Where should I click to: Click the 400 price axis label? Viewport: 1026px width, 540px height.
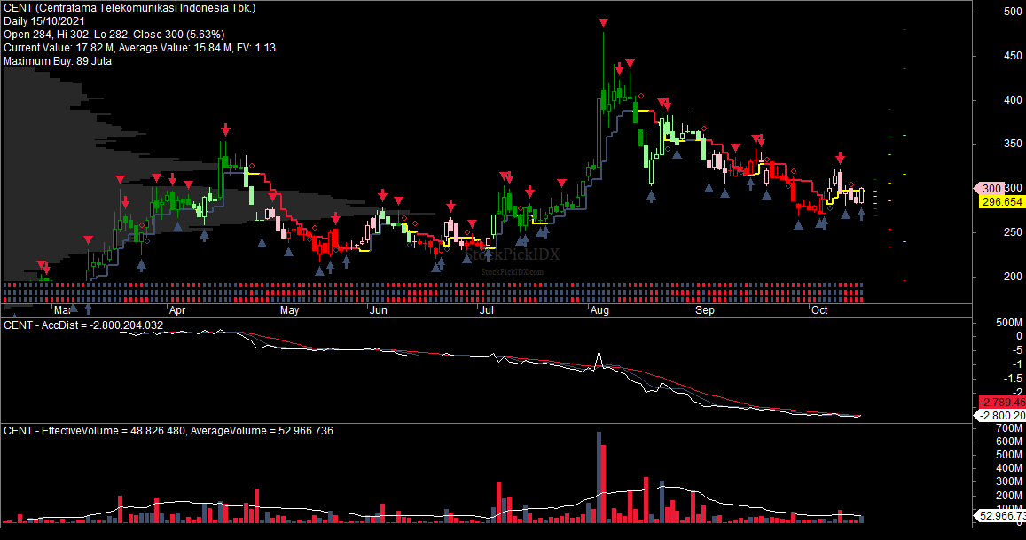click(1013, 100)
